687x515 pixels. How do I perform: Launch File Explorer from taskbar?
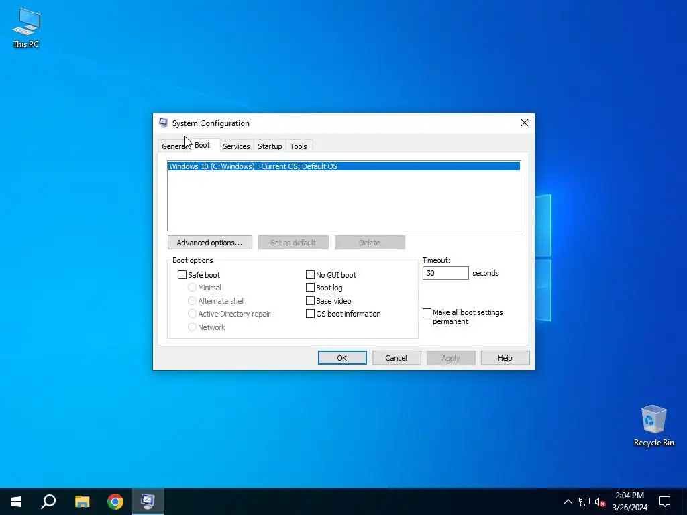pyautogui.click(x=82, y=502)
